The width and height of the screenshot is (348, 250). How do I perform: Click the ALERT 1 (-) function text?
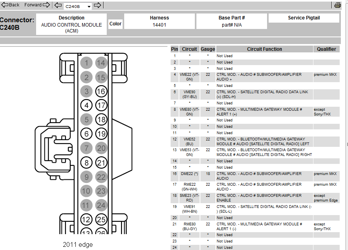click(x=259, y=227)
